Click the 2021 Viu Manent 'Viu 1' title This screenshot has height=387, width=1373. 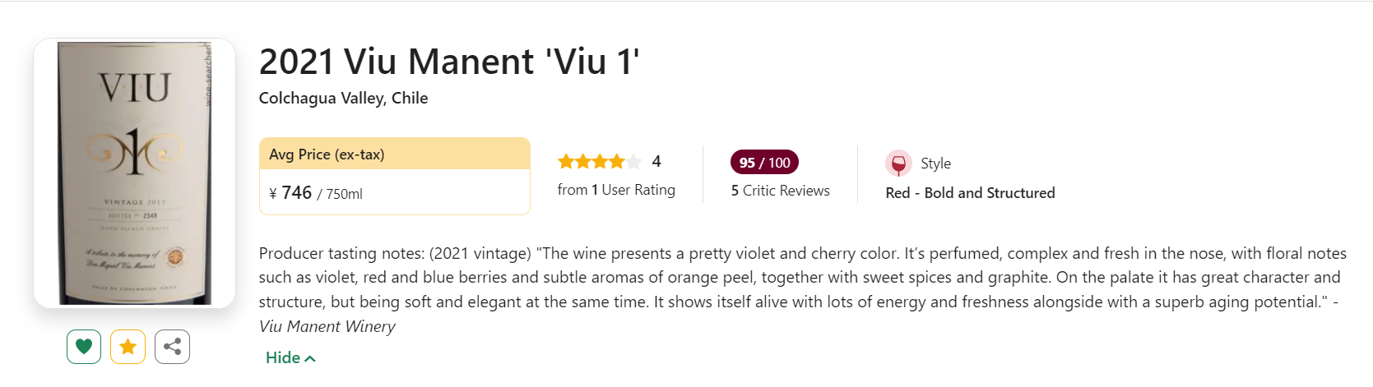point(449,62)
